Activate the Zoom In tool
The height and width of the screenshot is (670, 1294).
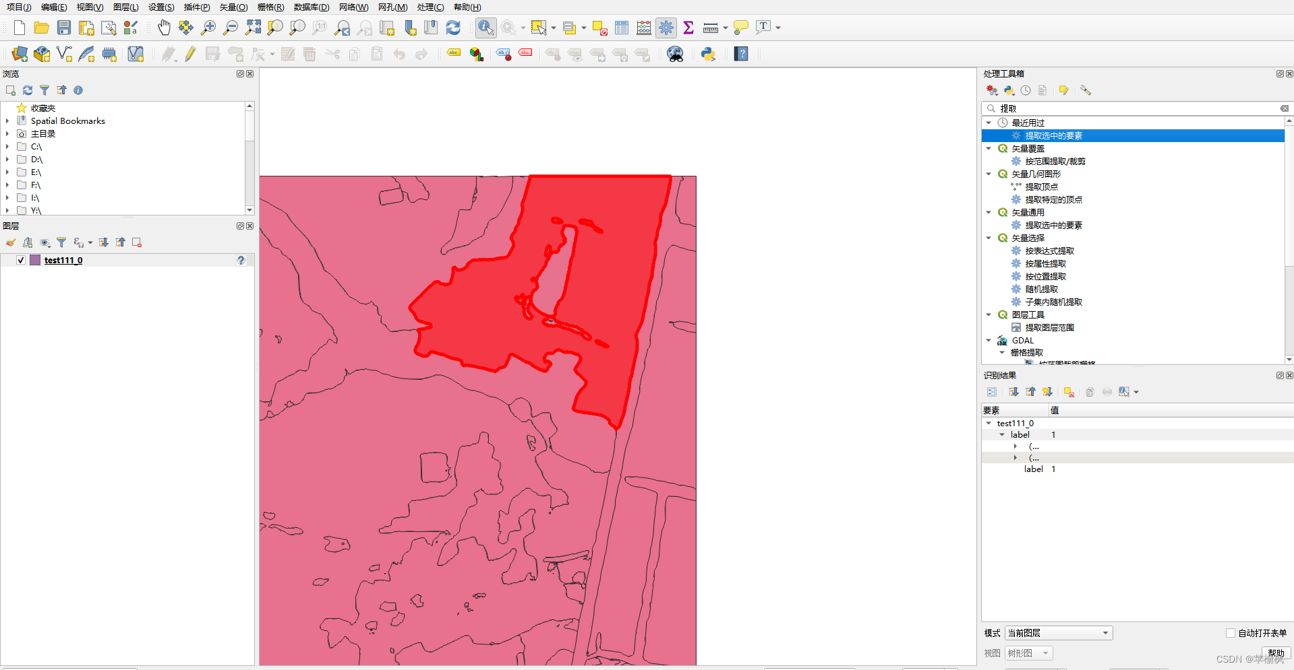[x=208, y=28]
